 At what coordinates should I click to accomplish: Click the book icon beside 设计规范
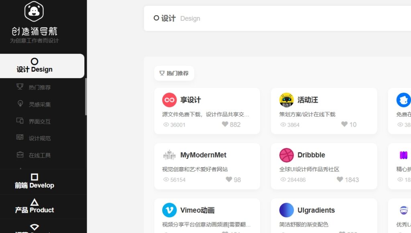[20, 137]
